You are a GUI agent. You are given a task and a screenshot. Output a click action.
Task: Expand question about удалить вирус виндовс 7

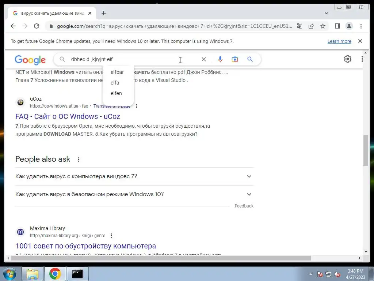coord(134,176)
